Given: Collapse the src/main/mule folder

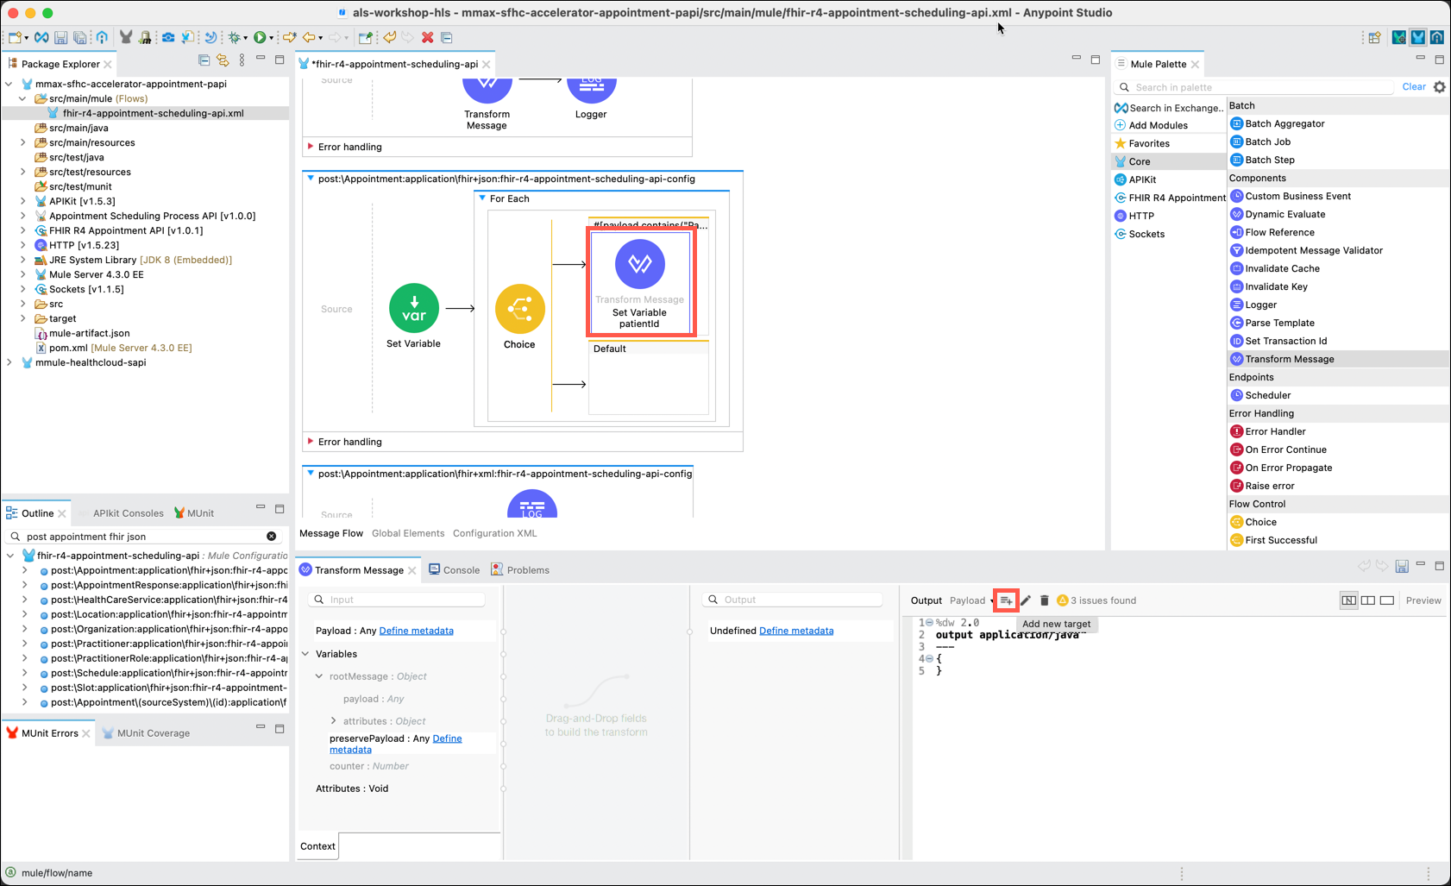Looking at the screenshot, I should 23,98.
